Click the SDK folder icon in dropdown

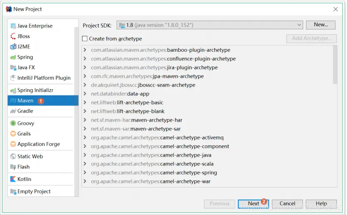tap(122, 25)
